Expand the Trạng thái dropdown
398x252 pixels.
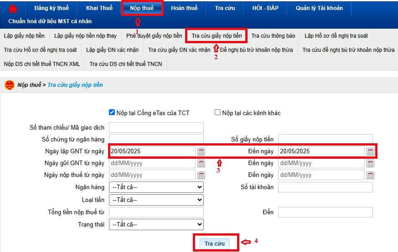click(x=156, y=224)
